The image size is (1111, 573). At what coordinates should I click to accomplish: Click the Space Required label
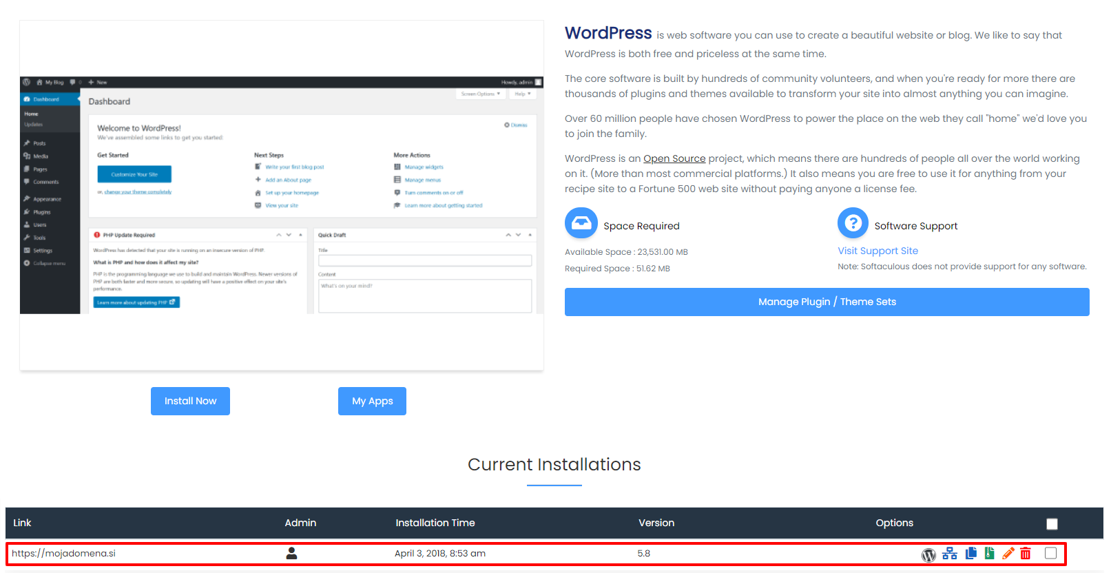point(641,226)
